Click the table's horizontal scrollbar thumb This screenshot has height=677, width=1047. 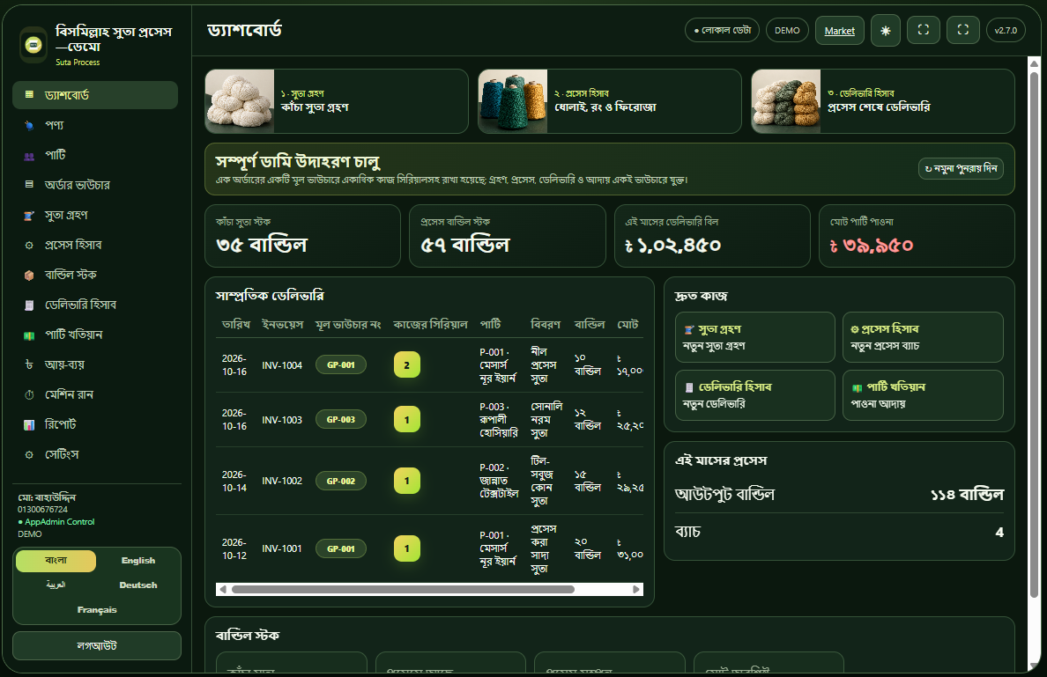click(403, 590)
